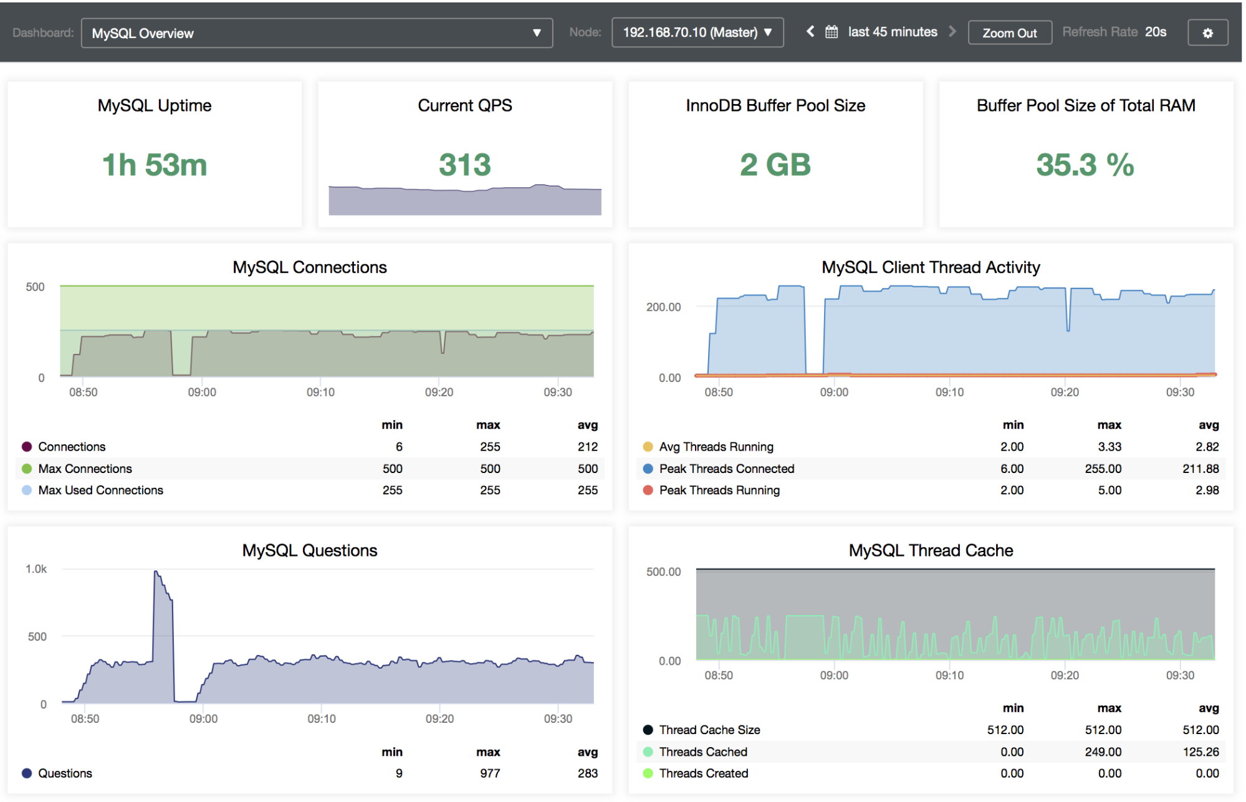Open the settings gear button
1246x802 pixels.
[1207, 33]
